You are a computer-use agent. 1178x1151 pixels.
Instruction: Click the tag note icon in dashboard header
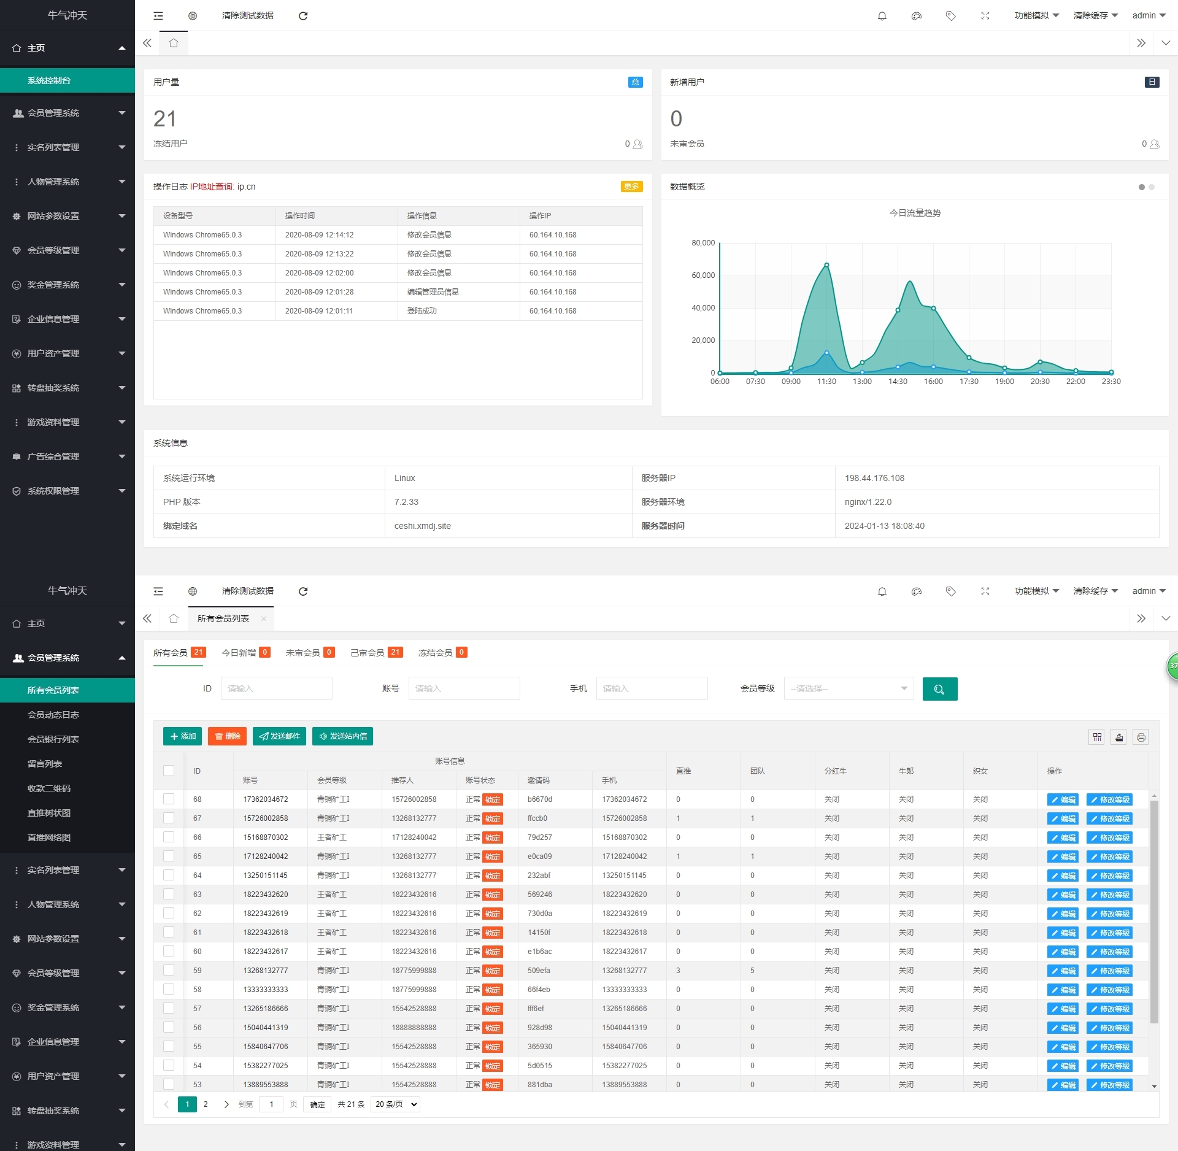(951, 15)
